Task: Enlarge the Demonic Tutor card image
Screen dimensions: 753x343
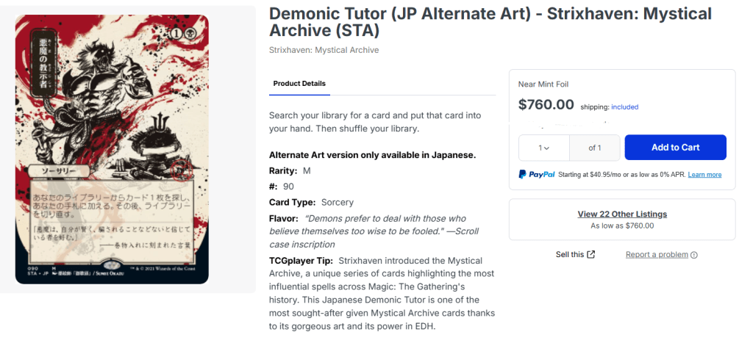Action: pos(112,150)
